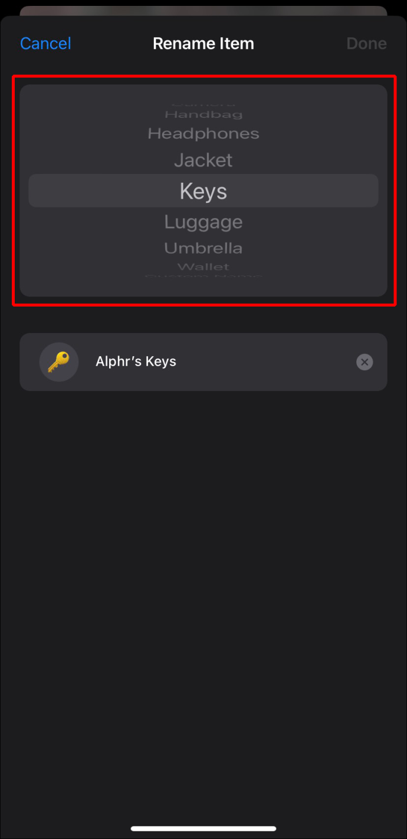Image resolution: width=407 pixels, height=839 pixels.
Task: Edit the Alphr's Keys name field
Action: pyautogui.click(x=203, y=362)
